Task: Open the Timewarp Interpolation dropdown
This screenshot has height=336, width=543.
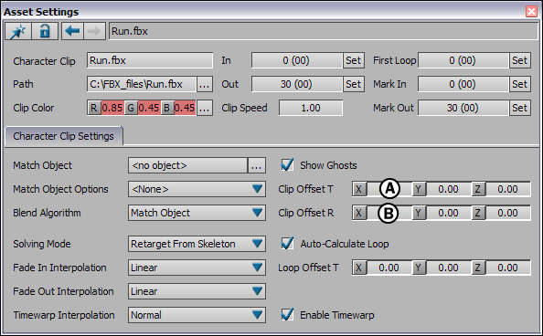Action: pos(197,315)
